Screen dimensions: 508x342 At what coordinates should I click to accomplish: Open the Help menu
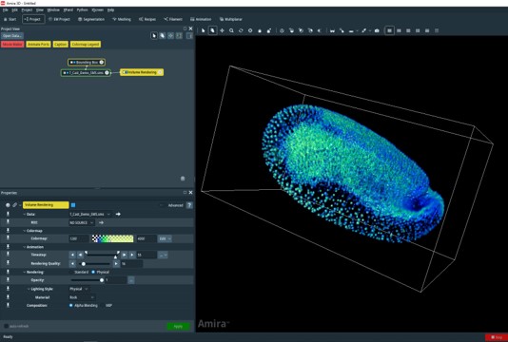click(x=110, y=10)
